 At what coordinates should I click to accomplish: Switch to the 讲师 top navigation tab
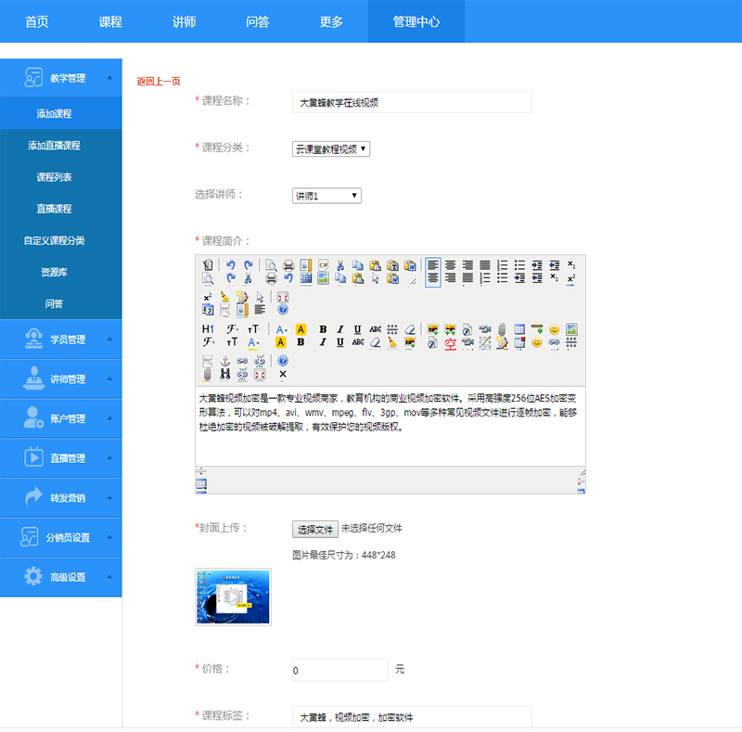[184, 21]
